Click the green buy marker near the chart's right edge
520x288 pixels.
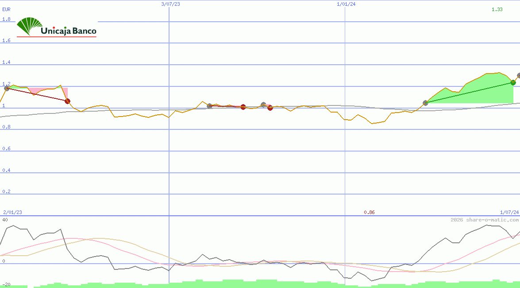coord(512,82)
